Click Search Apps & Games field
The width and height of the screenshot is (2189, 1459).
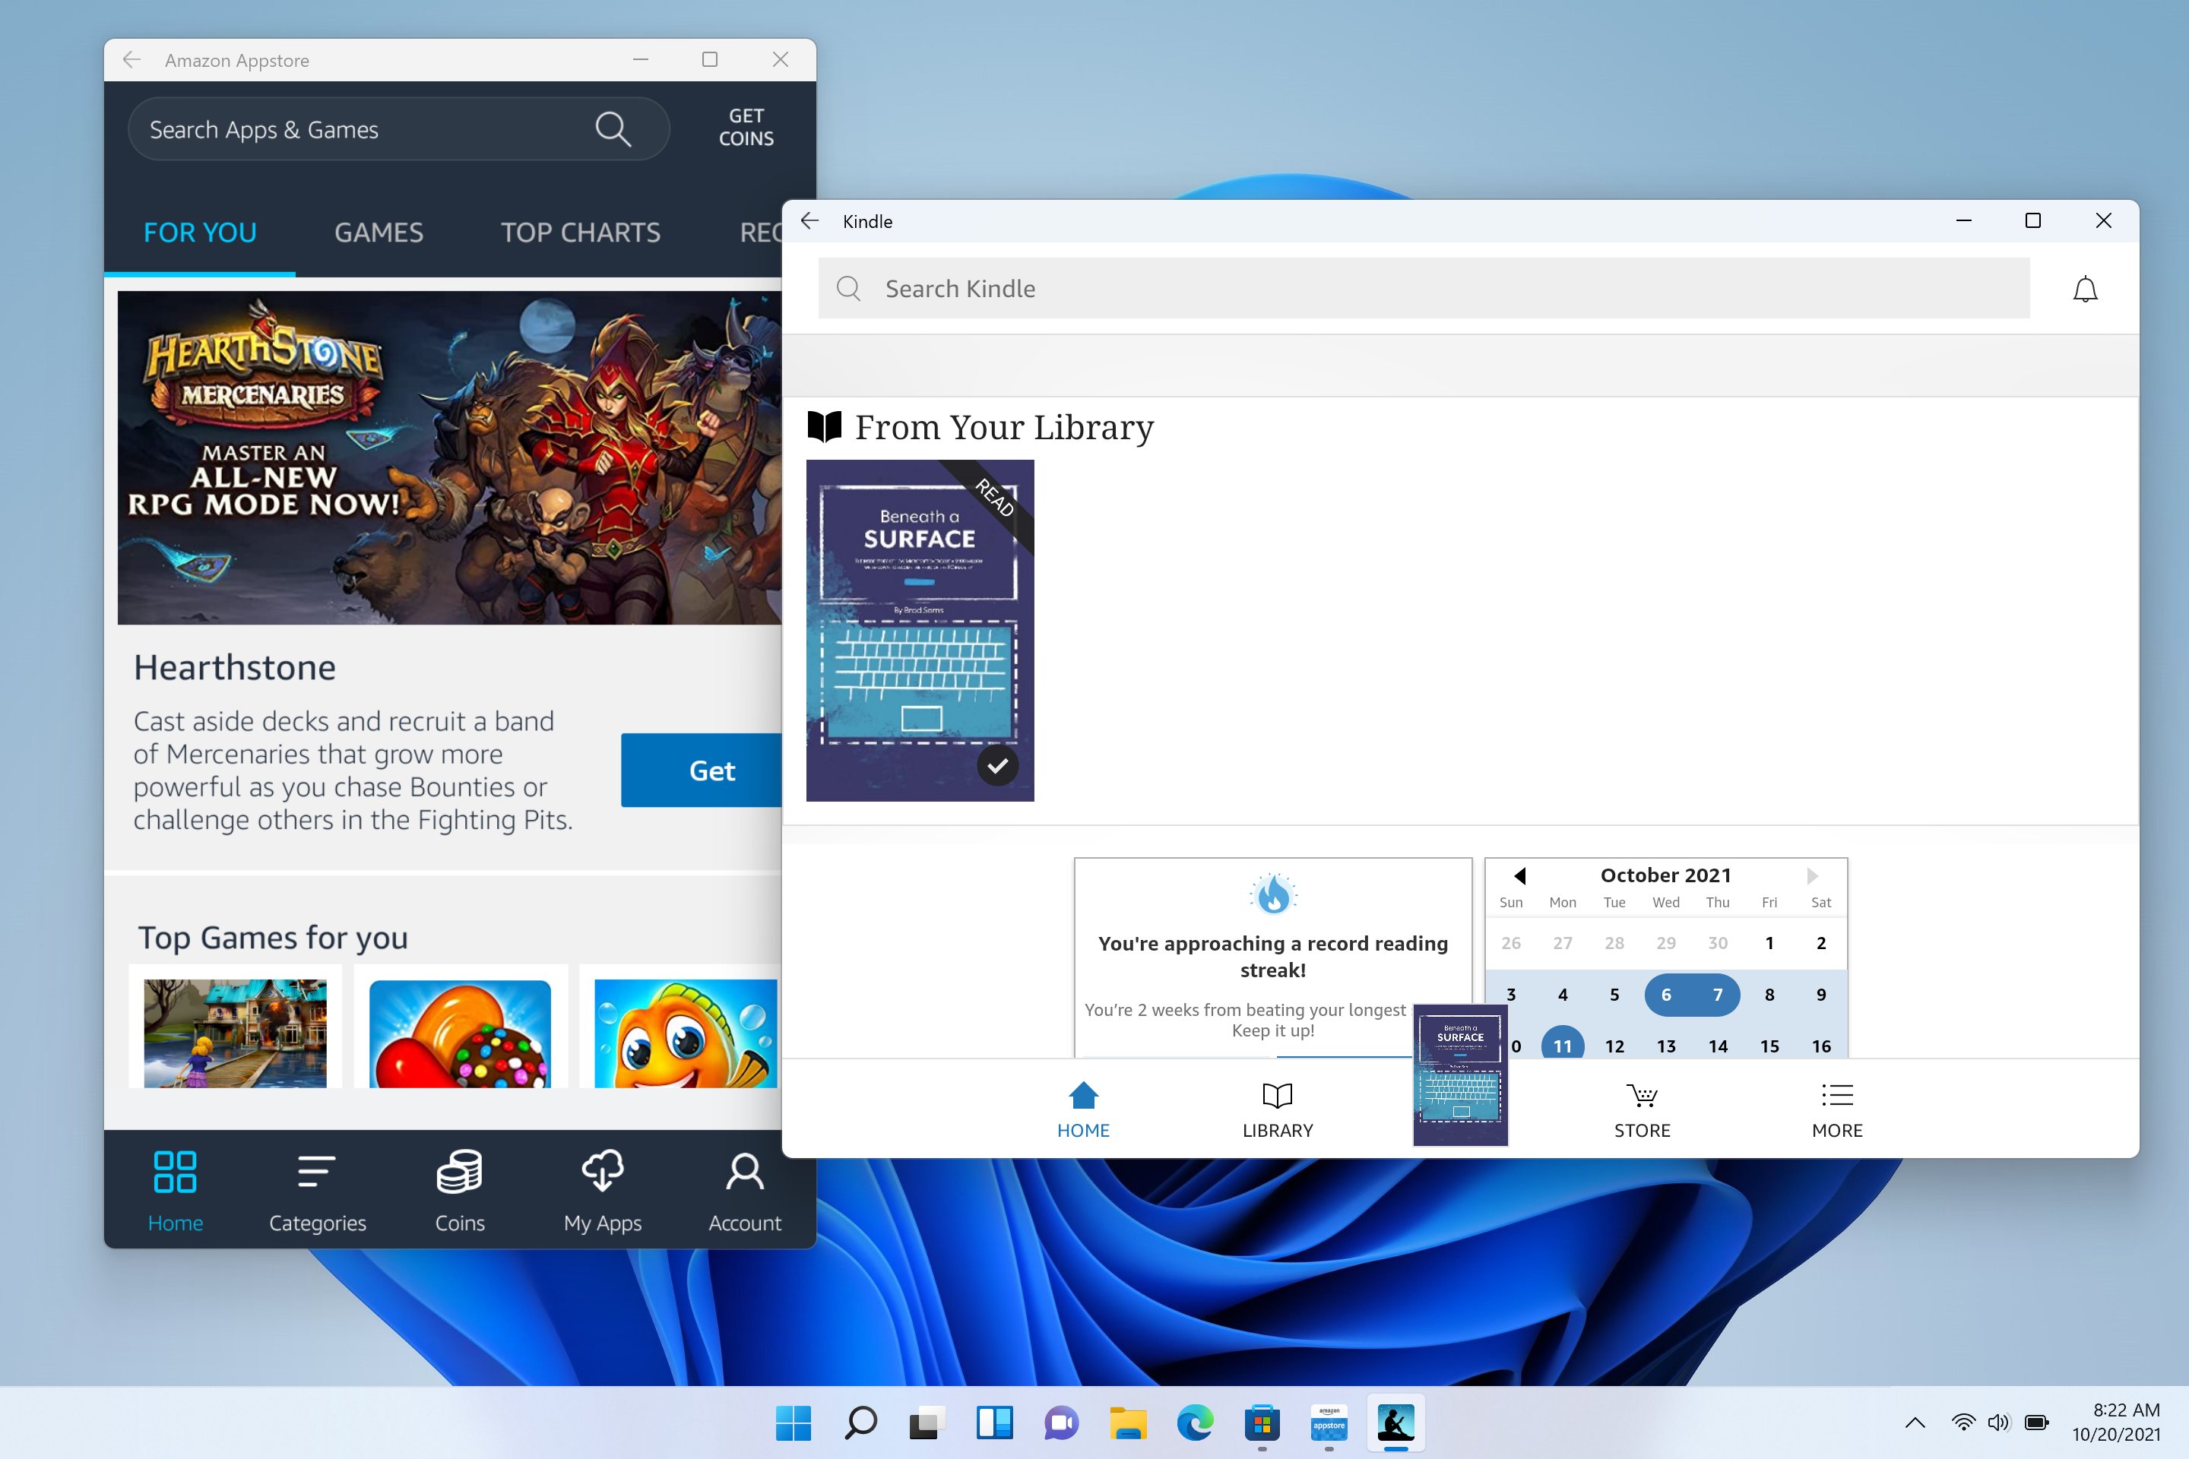(x=398, y=129)
